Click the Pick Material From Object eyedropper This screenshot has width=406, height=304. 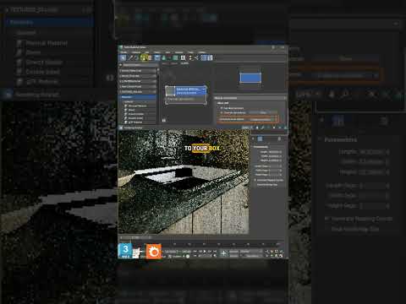[130, 57]
